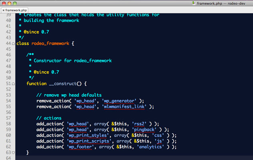The width and height of the screenshot is (253, 160).
Task: Place cursor on 'wp_generator' string
Action: click(120, 101)
